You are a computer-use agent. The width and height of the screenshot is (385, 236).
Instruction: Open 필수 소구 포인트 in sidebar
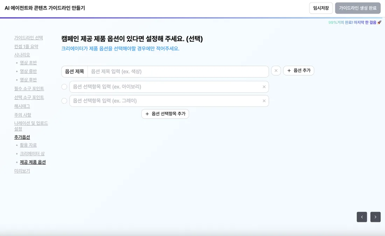click(29, 88)
